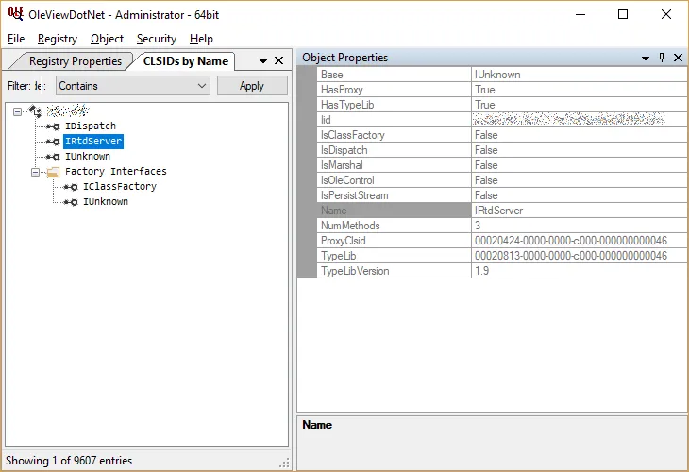Click the window resize grip in status bar
Viewport: 689px width, 472px height.
[x=285, y=463]
